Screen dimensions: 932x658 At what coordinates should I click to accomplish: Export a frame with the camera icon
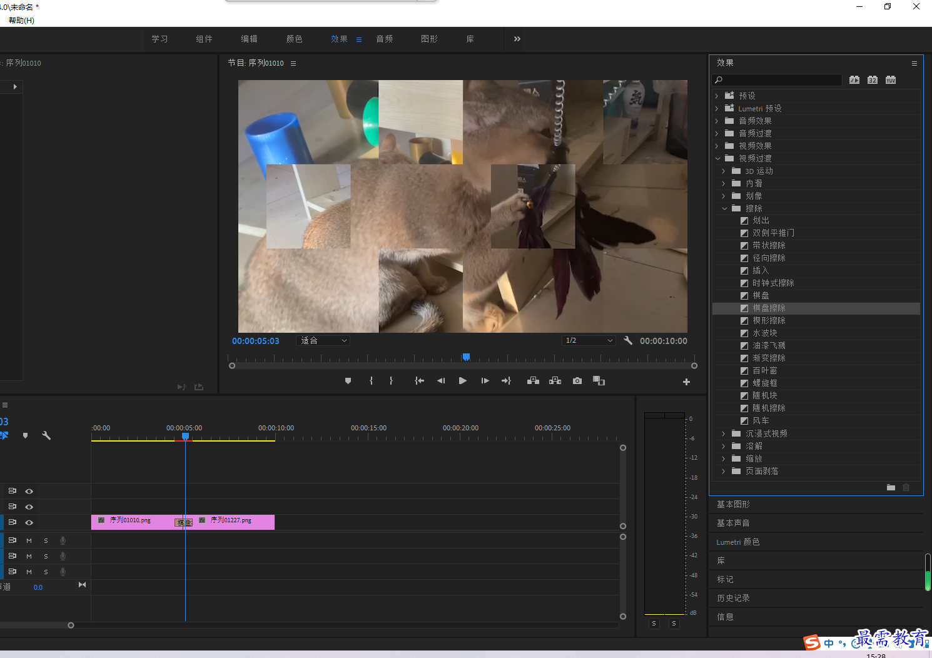[x=577, y=381]
